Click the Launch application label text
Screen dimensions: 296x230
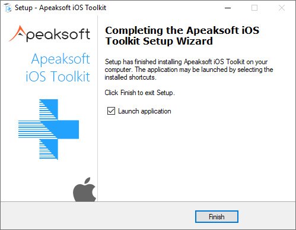[x=144, y=111]
